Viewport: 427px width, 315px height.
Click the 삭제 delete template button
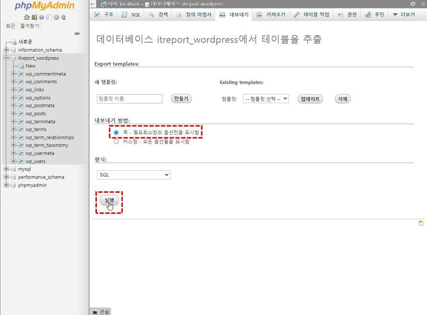343,99
